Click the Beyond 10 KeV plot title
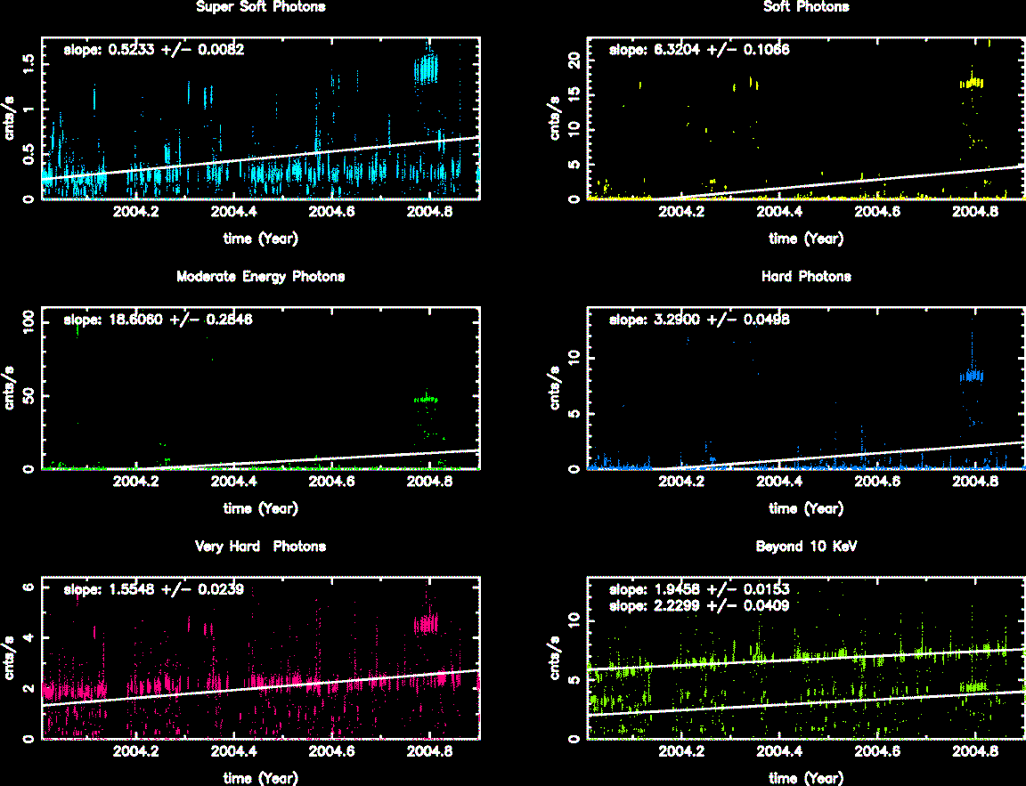The width and height of the screenshot is (1026, 786). pos(806,547)
